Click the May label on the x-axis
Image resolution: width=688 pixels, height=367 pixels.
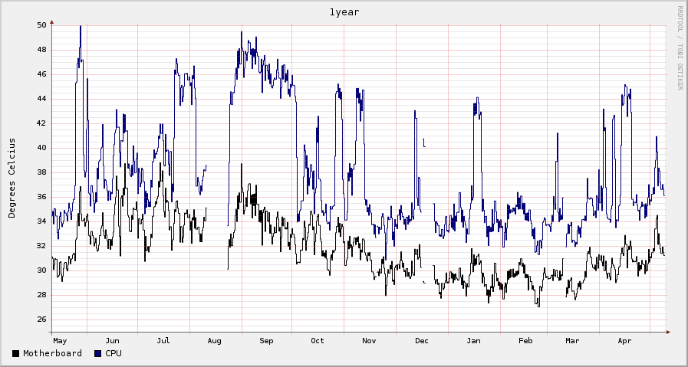[60, 340]
